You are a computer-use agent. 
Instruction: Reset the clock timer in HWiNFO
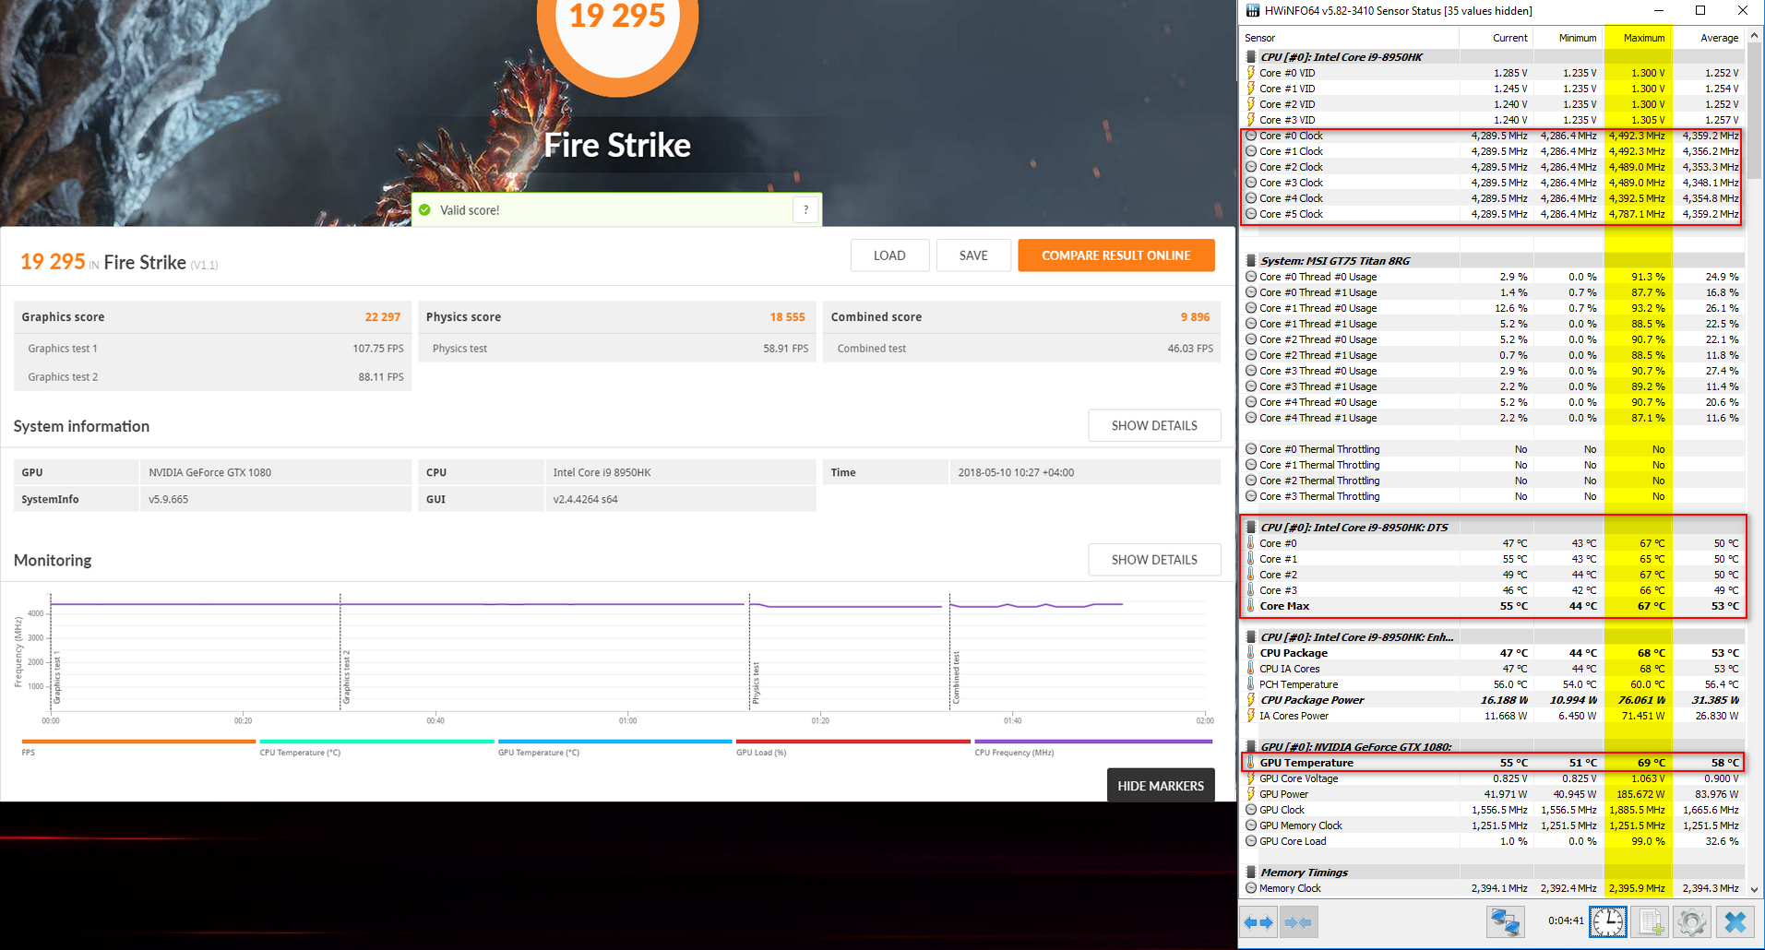1608,921
